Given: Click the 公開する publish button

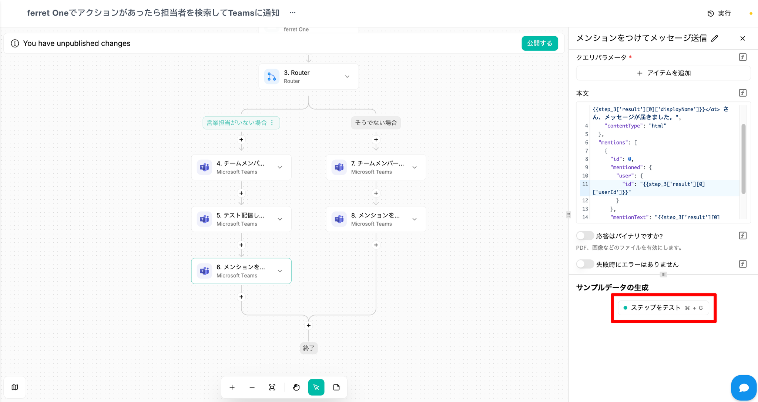Looking at the screenshot, I should [539, 43].
